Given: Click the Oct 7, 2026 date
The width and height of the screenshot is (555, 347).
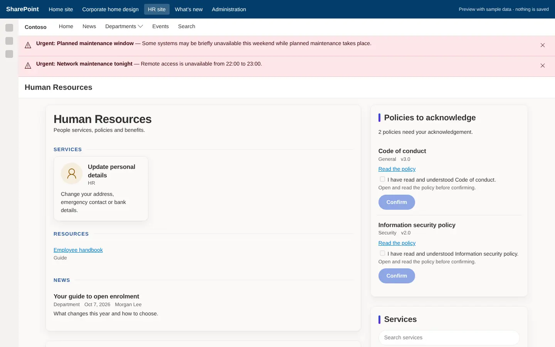Looking at the screenshot, I should tap(97, 304).
